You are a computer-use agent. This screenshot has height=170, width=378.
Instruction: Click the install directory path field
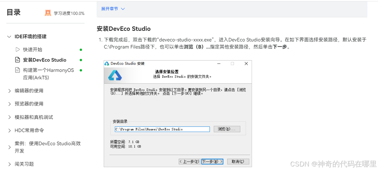(x=162, y=129)
